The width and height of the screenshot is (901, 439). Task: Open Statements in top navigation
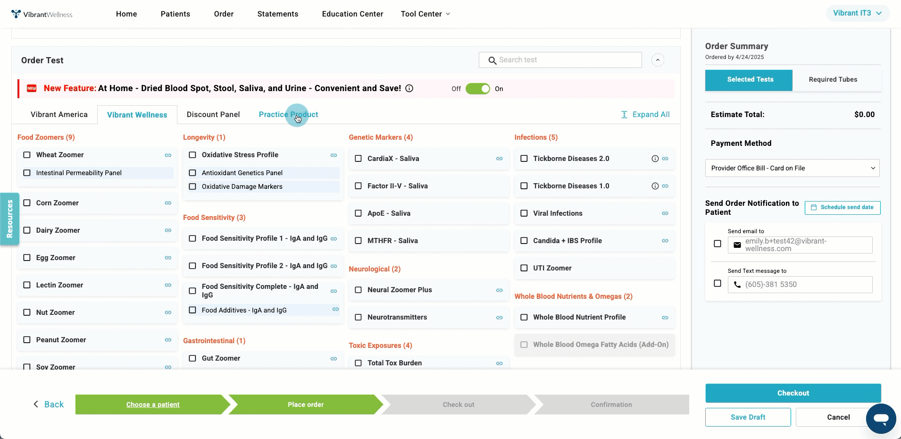point(278,14)
